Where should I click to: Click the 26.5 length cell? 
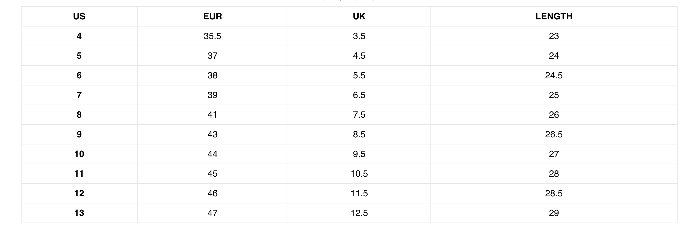pos(554,134)
